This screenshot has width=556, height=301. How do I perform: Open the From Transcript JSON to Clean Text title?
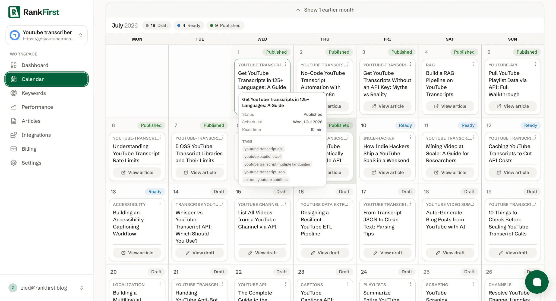(382, 223)
